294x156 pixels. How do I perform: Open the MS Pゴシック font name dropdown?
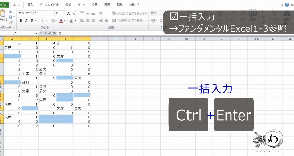[x=53, y=13]
